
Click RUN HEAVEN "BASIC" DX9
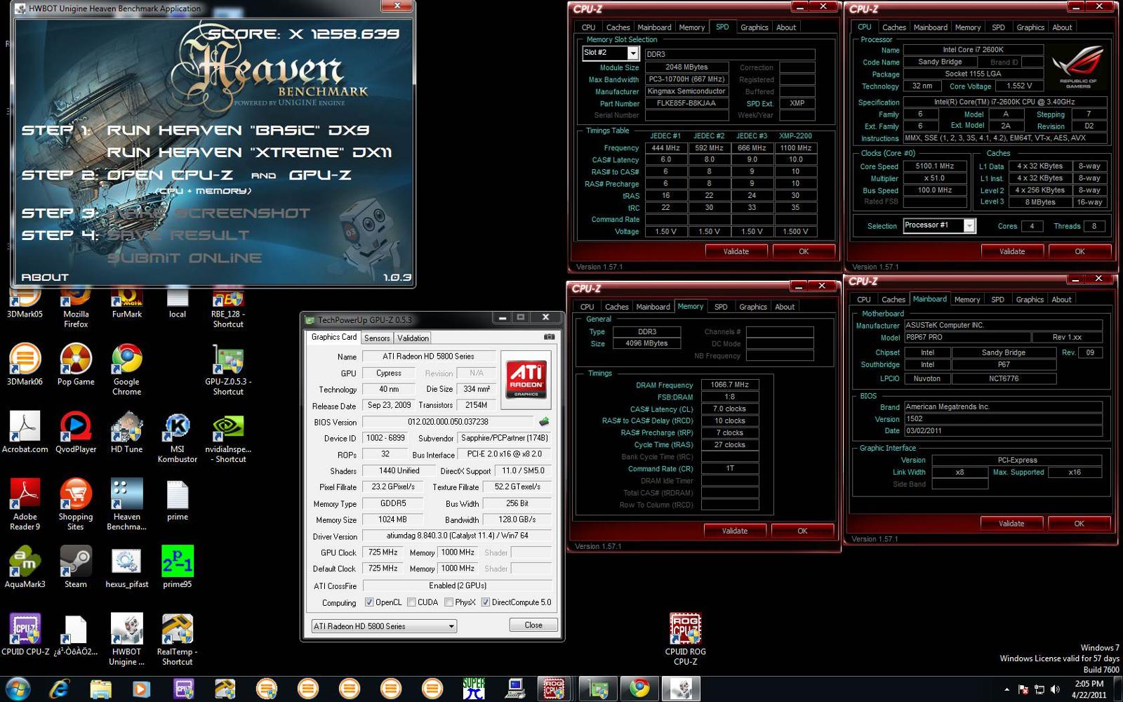238,130
